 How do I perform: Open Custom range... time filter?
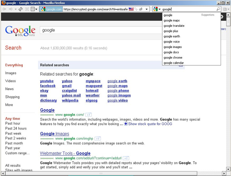[x=17, y=153]
